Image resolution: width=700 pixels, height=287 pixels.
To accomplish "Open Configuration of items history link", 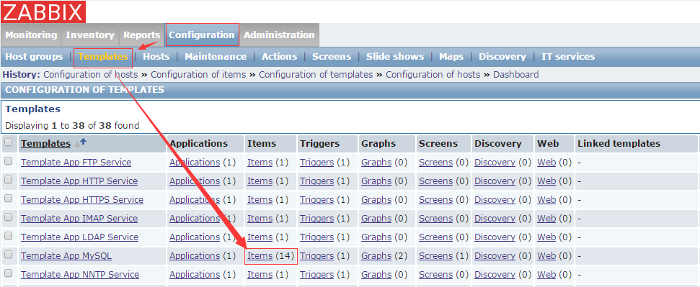I will point(198,74).
